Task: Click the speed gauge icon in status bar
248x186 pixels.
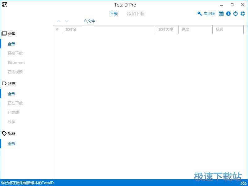Action: (244, 183)
